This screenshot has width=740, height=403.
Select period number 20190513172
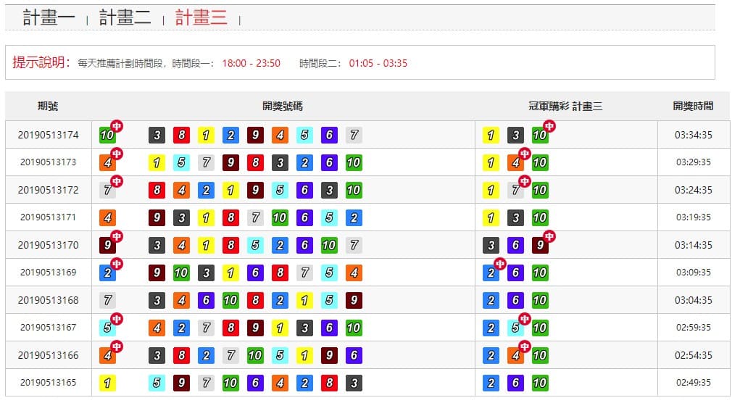point(48,190)
